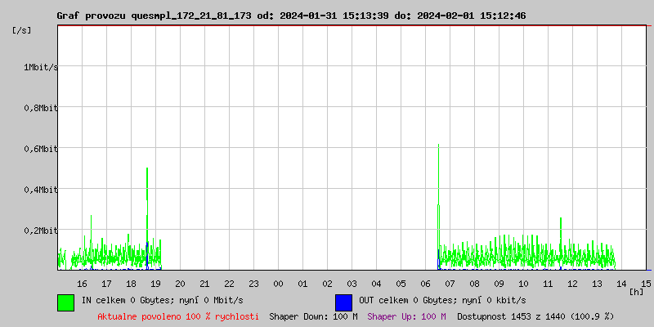This screenshot has height=327, width=654.
Task: Click the 06 hour marker on x-axis
Action: (425, 283)
